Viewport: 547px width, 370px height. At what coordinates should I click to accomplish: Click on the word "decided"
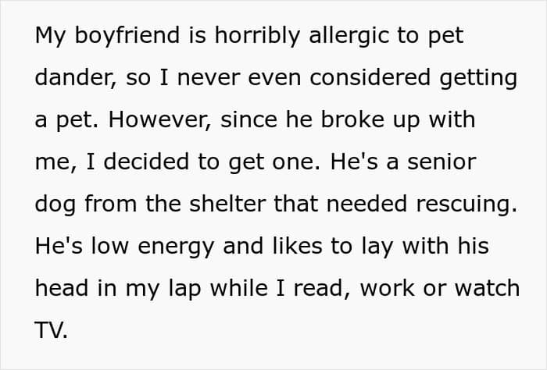point(146,162)
